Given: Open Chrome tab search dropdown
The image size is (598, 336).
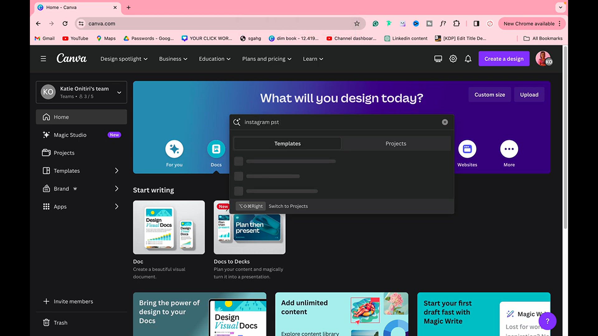Looking at the screenshot, I should (x=561, y=7).
